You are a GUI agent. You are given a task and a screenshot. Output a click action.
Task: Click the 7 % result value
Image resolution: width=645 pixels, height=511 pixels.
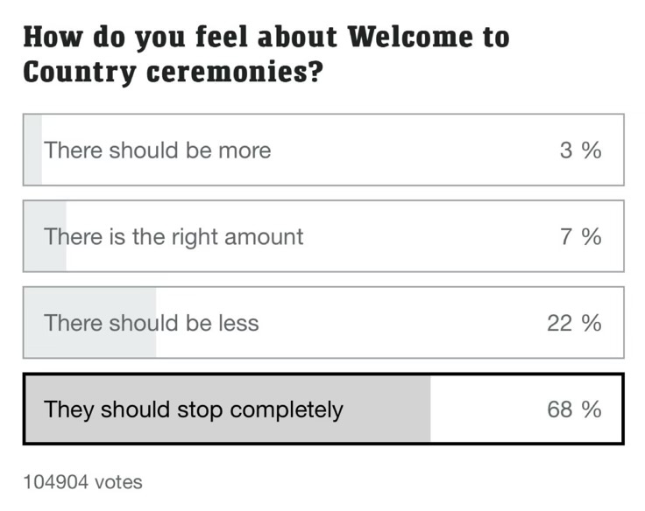pyautogui.click(x=580, y=236)
